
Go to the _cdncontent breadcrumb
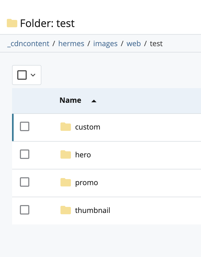pyautogui.click(x=28, y=44)
